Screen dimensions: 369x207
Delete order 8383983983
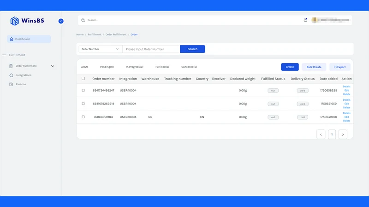tap(347, 121)
